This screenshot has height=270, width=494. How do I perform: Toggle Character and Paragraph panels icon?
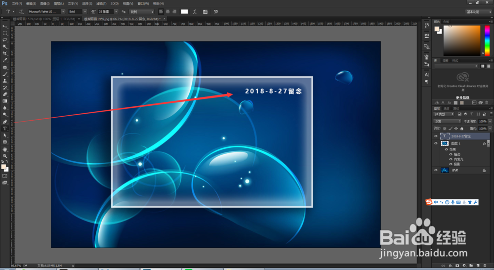coord(205,12)
